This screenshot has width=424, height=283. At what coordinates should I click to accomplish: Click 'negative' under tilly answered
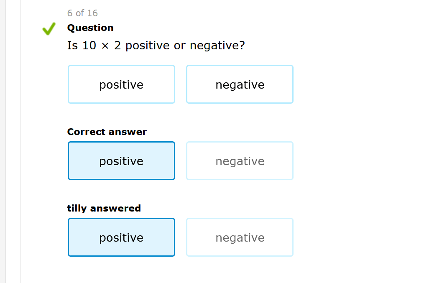coord(240,237)
